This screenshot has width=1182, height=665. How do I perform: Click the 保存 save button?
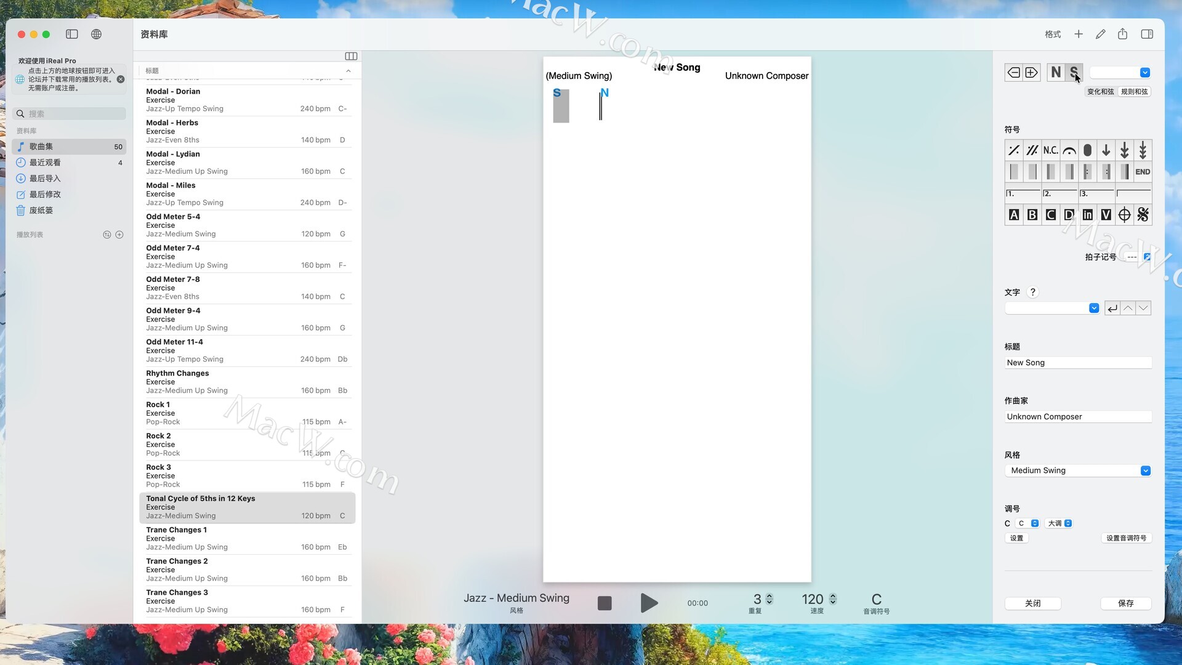[x=1125, y=603]
